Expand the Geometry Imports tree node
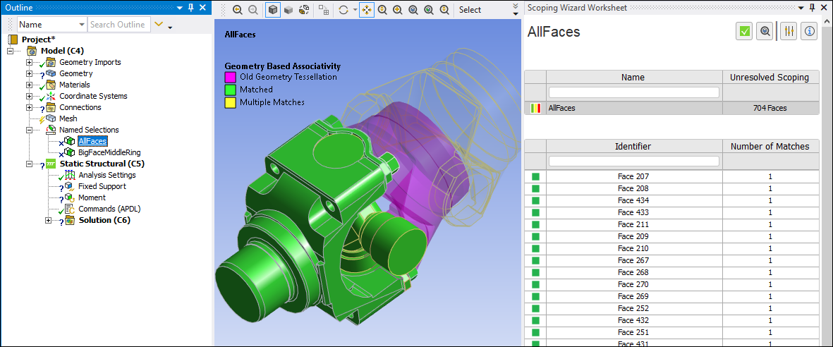This screenshot has height=347, width=833. [29, 62]
